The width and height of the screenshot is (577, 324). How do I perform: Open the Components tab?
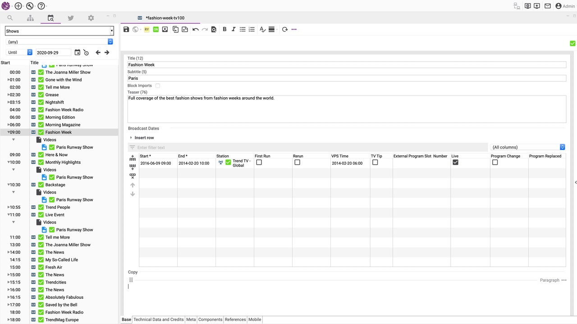[x=210, y=319]
